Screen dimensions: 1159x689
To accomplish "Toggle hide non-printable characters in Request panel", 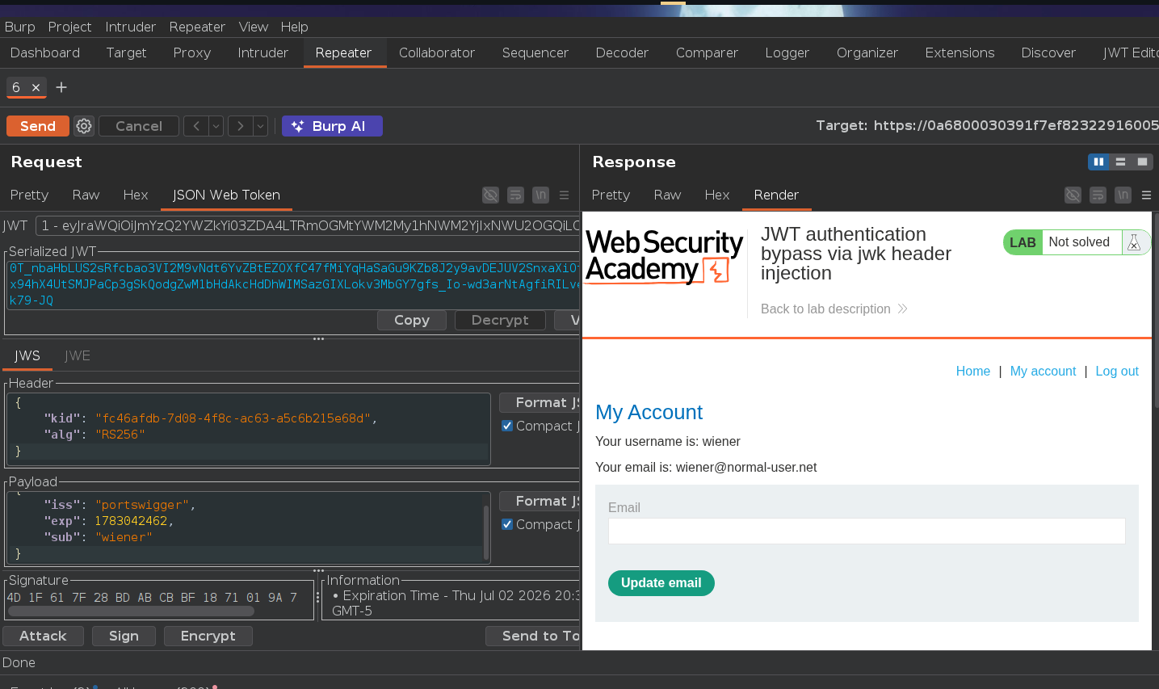I will tap(490, 195).
